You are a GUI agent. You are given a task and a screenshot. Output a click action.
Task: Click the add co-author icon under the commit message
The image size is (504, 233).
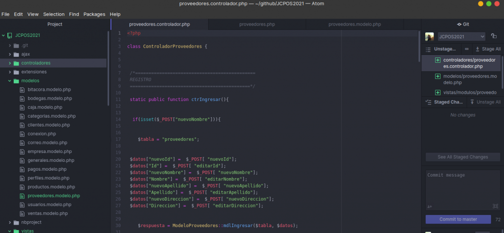point(430,207)
